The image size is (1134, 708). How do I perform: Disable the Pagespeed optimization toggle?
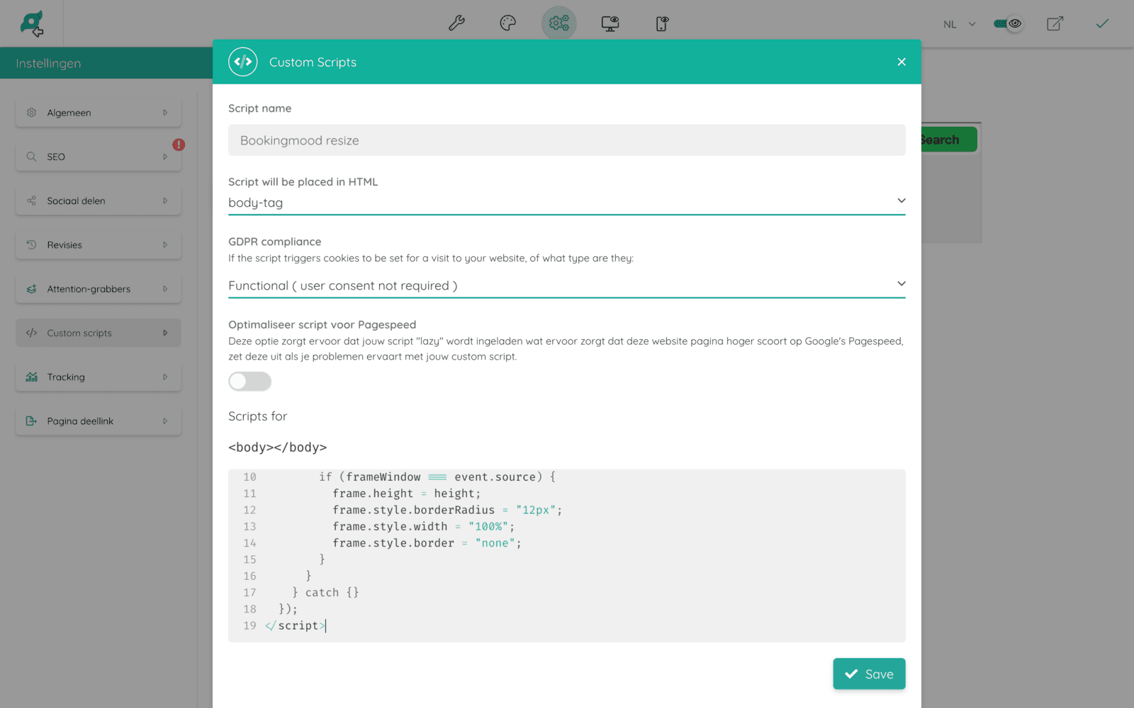pos(249,381)
